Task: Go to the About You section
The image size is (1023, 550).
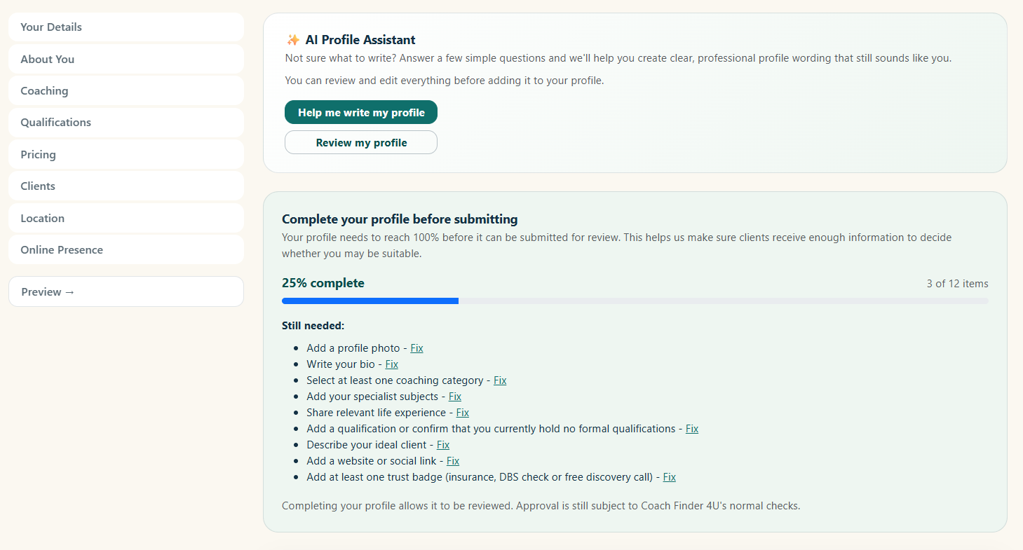Action: pos(126,59)
